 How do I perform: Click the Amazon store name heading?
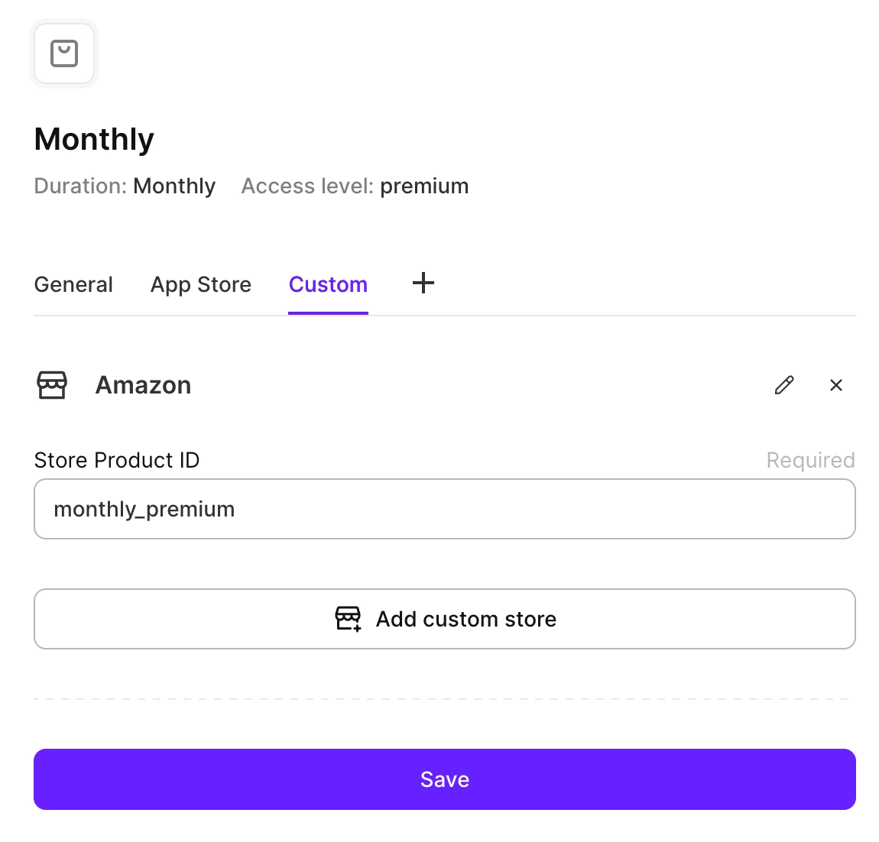coord(143,385)
